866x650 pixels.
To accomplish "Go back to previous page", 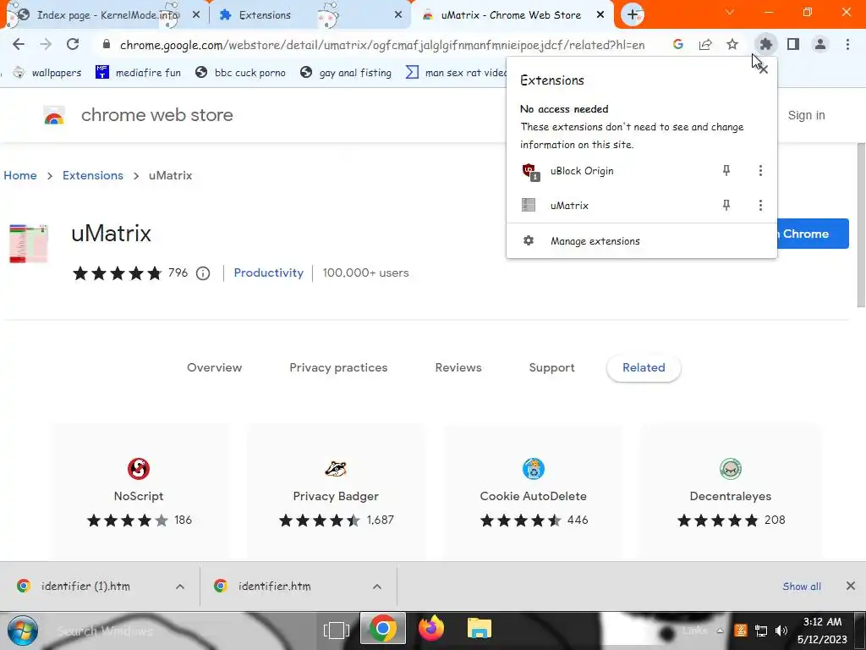I will tap(19, 44).
